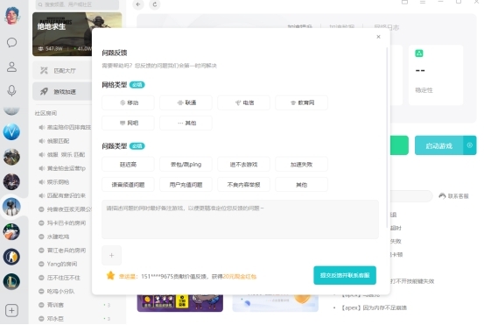Click the user profile avatar at sidebar top
484x325 pixels.
click(x=11, y=15)
